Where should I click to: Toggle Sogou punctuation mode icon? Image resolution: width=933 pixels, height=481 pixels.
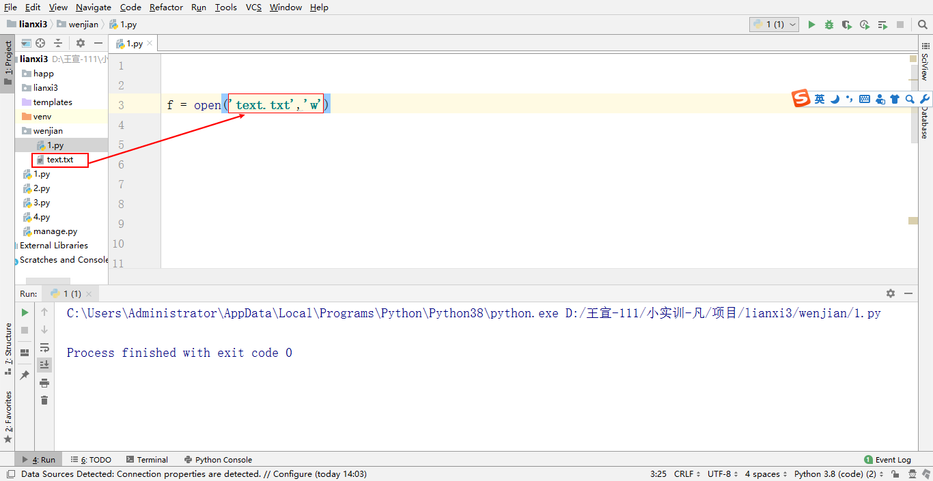coord(849,99)
